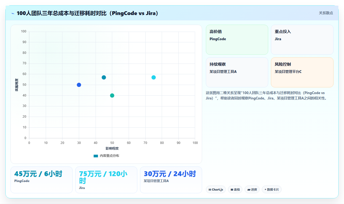
Task: Click y-axis value 100
Action: pos(24,32)
